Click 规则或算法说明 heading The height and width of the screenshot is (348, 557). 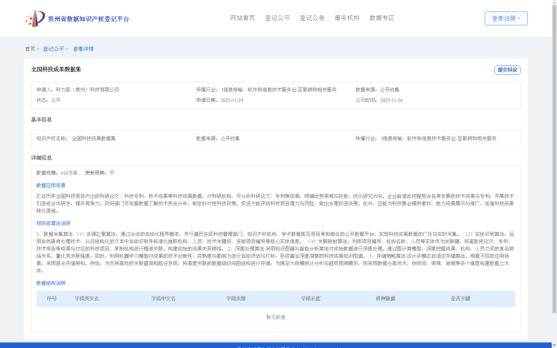click(53, 223)
